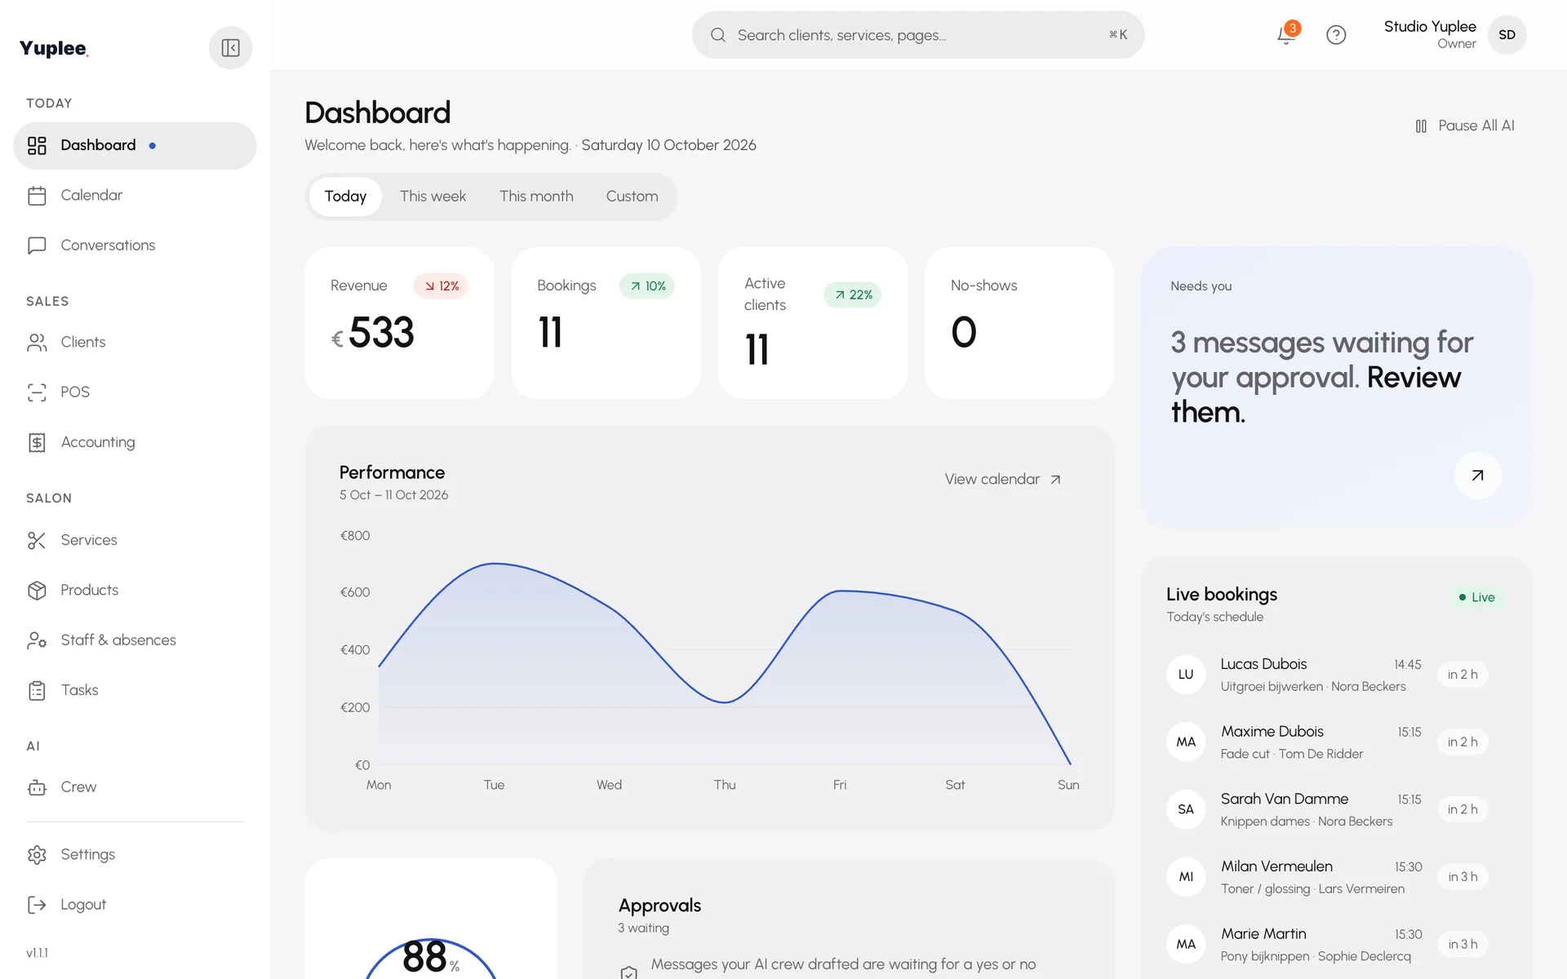Screen dimensions: 1567x979
Task: Click the SD user avatar
Action: point(1507,35)
